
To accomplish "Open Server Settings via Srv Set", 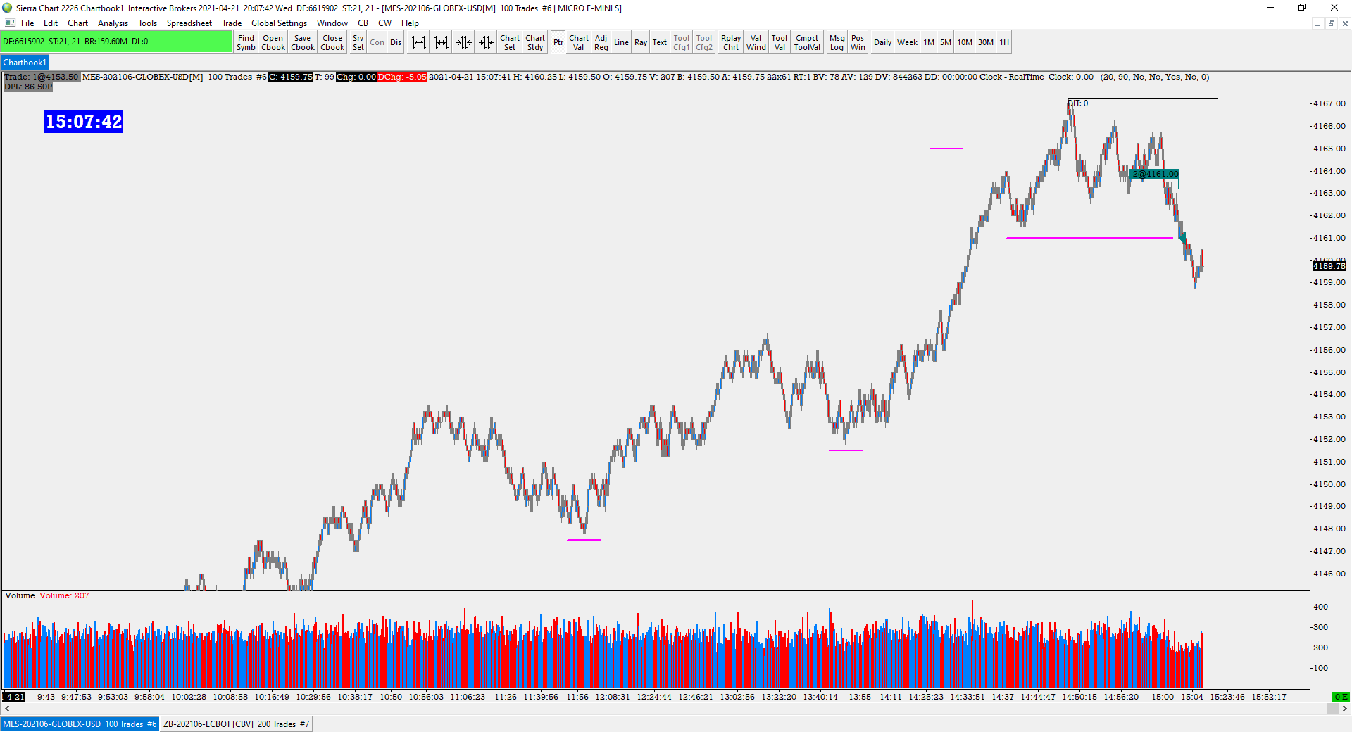I will point(358,42).
